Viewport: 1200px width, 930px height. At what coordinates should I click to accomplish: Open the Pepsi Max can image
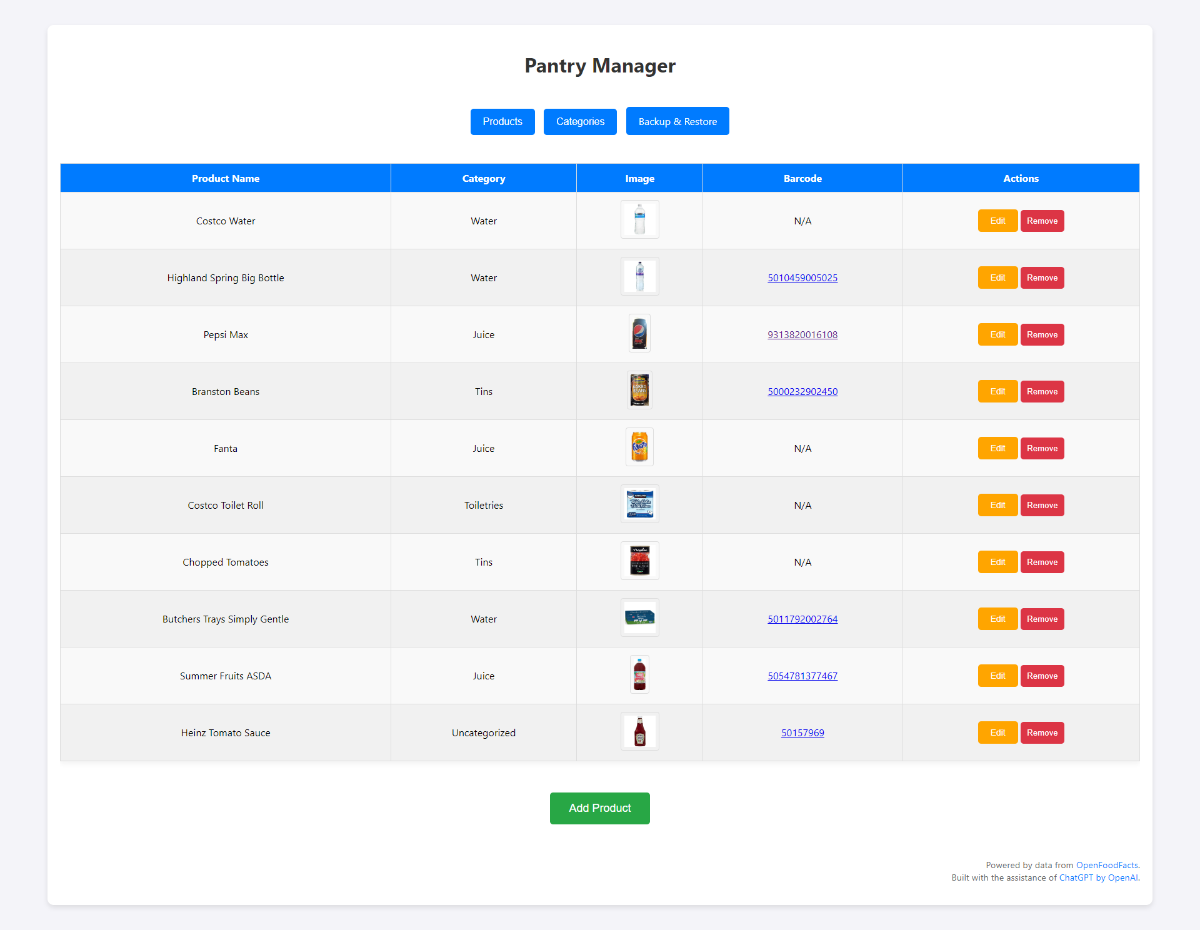(639, 334)
